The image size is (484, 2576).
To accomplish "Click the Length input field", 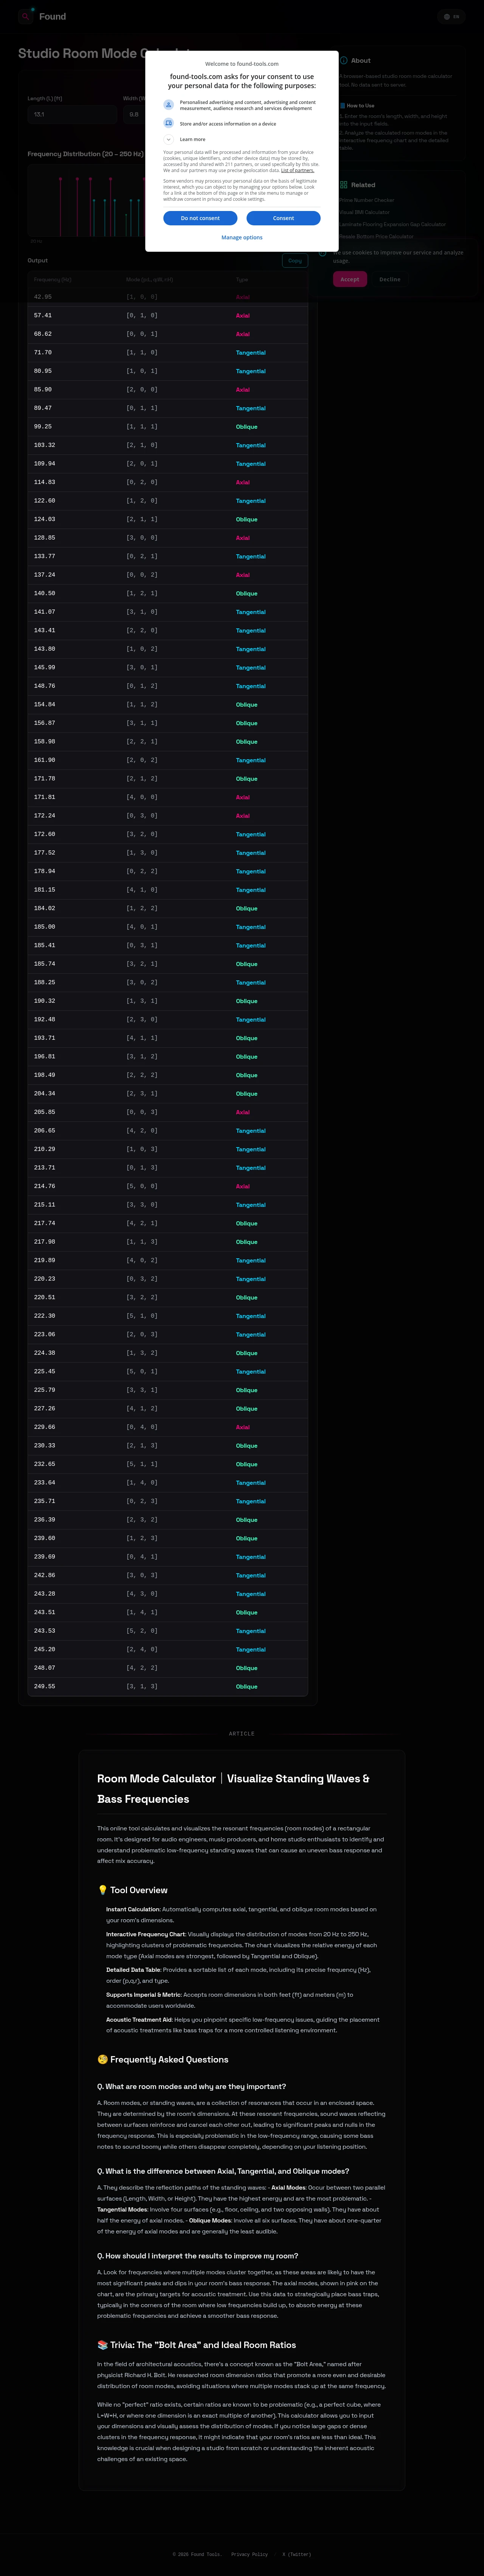I will tap(70, 114).
